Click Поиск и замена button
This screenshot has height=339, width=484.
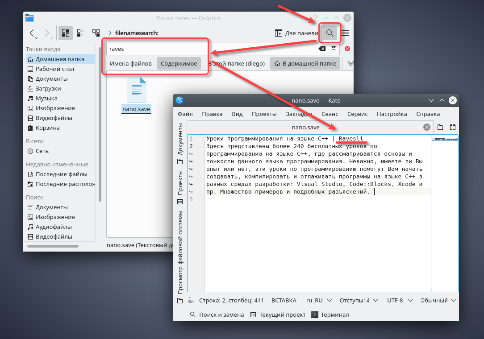click(217, 314)
